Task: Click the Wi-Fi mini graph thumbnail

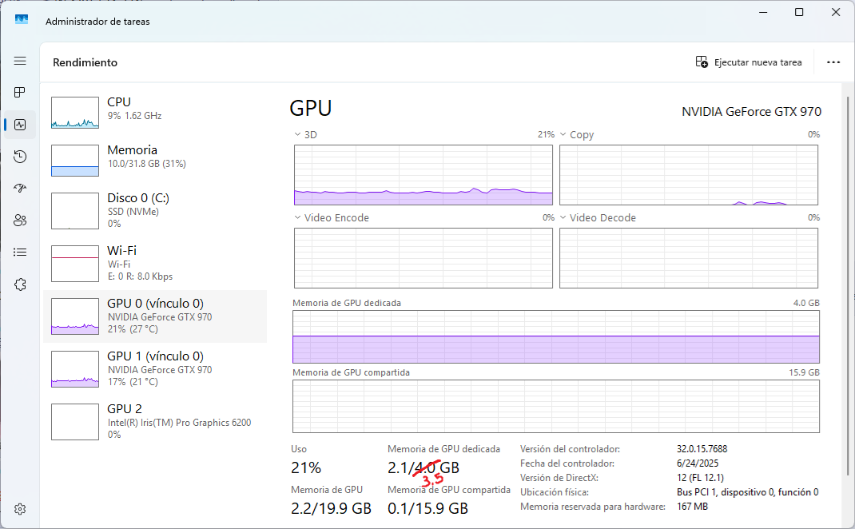Action: [x=75, y=264]
